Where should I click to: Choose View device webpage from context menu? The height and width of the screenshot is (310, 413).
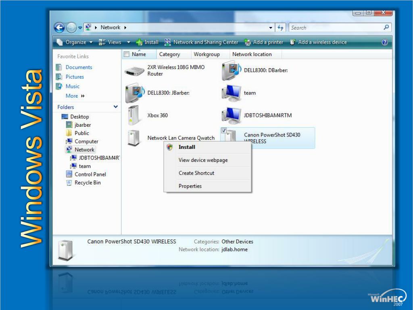pos(207,160)
